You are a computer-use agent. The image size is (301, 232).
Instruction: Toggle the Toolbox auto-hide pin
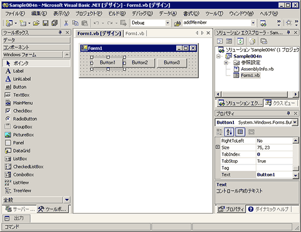pos(60,33)
